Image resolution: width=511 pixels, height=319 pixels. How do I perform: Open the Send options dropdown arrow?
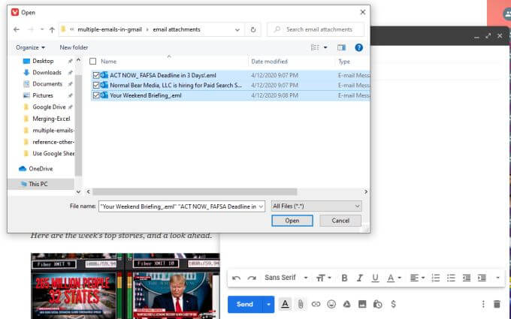pos(268,304)
